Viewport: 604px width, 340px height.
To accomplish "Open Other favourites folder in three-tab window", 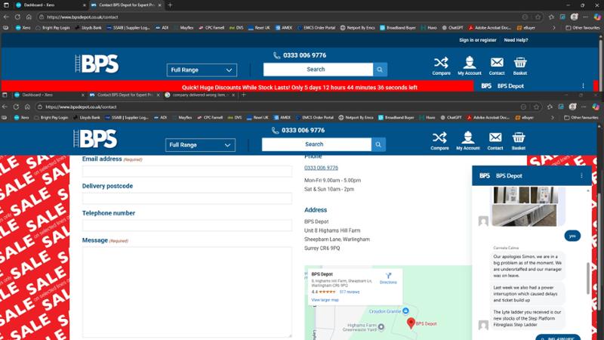I will tap(581, 118).
